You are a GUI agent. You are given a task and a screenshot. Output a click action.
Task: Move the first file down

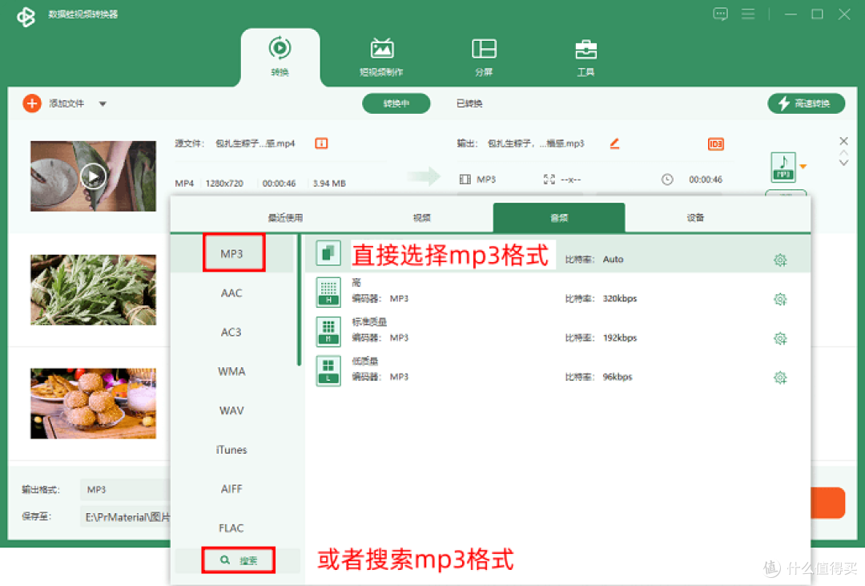(843, 163)
